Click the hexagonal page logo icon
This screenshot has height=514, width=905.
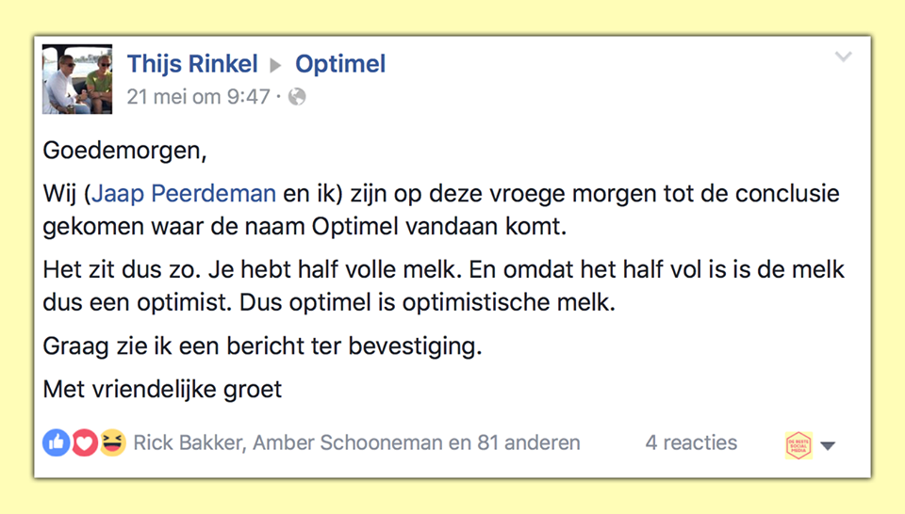pos(798,445)
